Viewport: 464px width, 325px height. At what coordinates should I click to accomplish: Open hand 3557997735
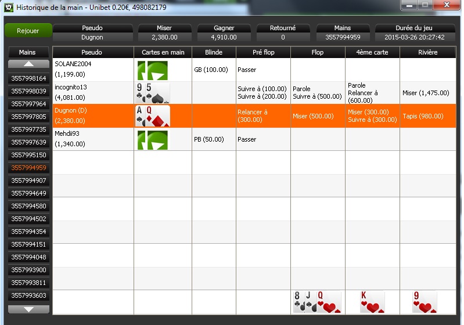(28, 129)
